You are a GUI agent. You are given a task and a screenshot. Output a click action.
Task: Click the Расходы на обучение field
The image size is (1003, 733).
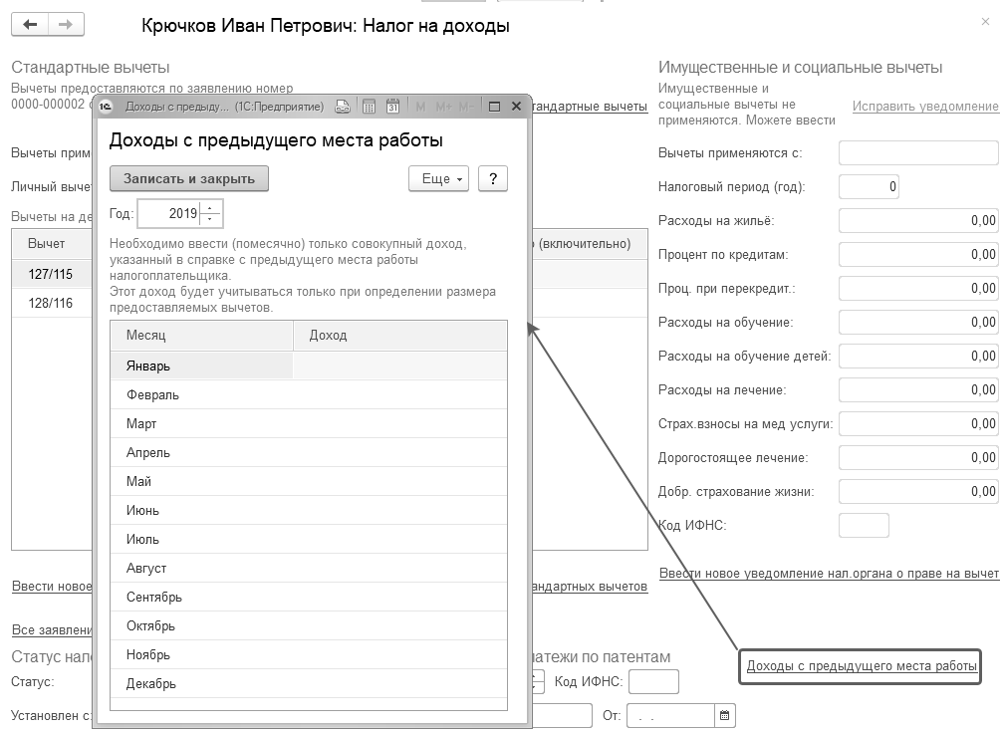(x=918, y=323)
